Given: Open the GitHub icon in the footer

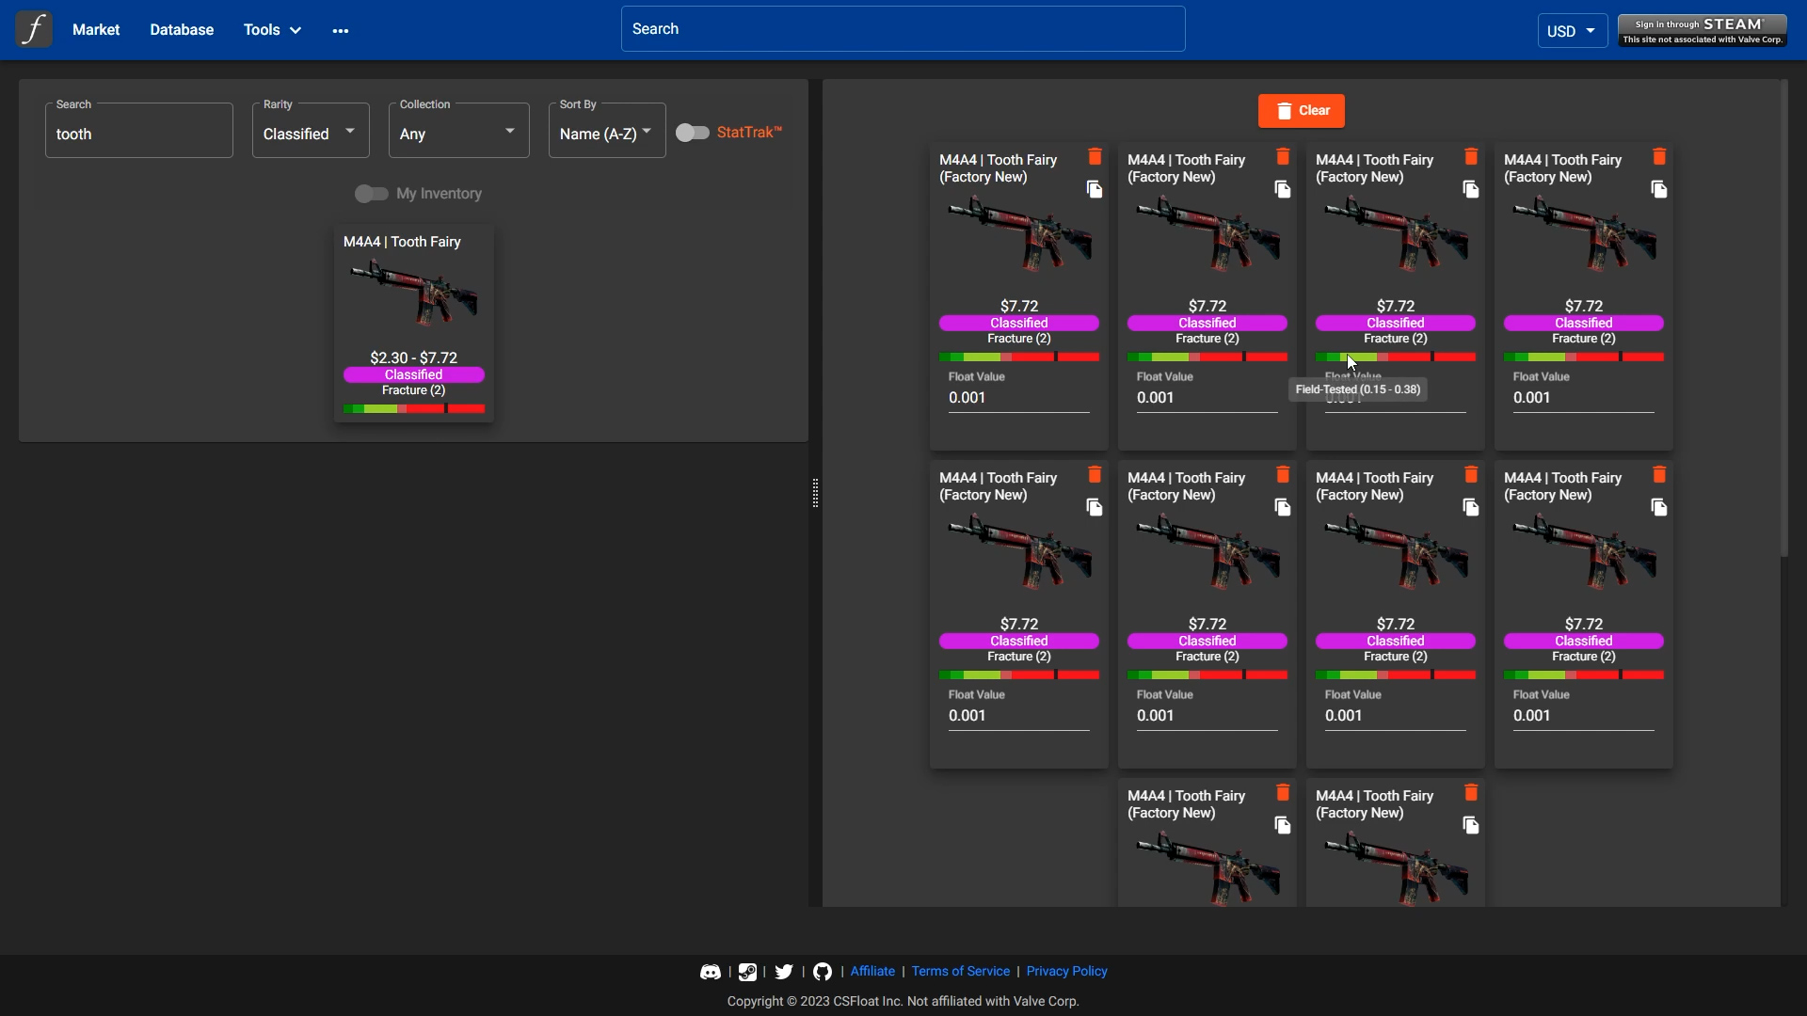Looking at the screenshot, I should coord(823,972).
